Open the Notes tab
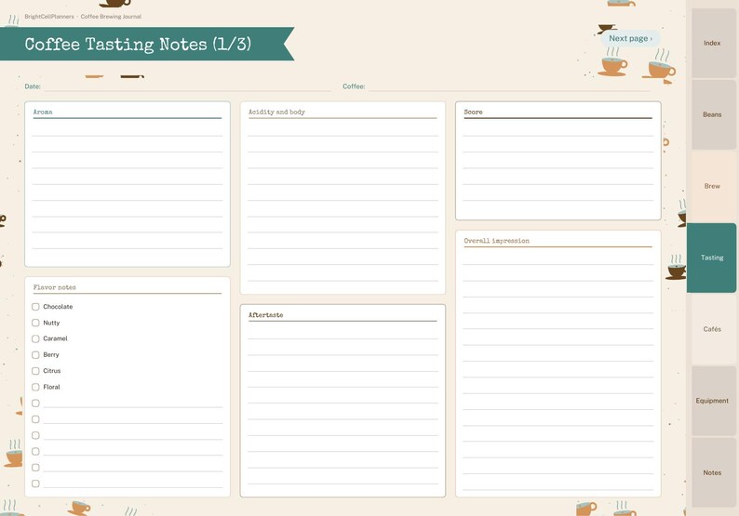Viewport: 739px width, 516px height. [x=712, y=472]
